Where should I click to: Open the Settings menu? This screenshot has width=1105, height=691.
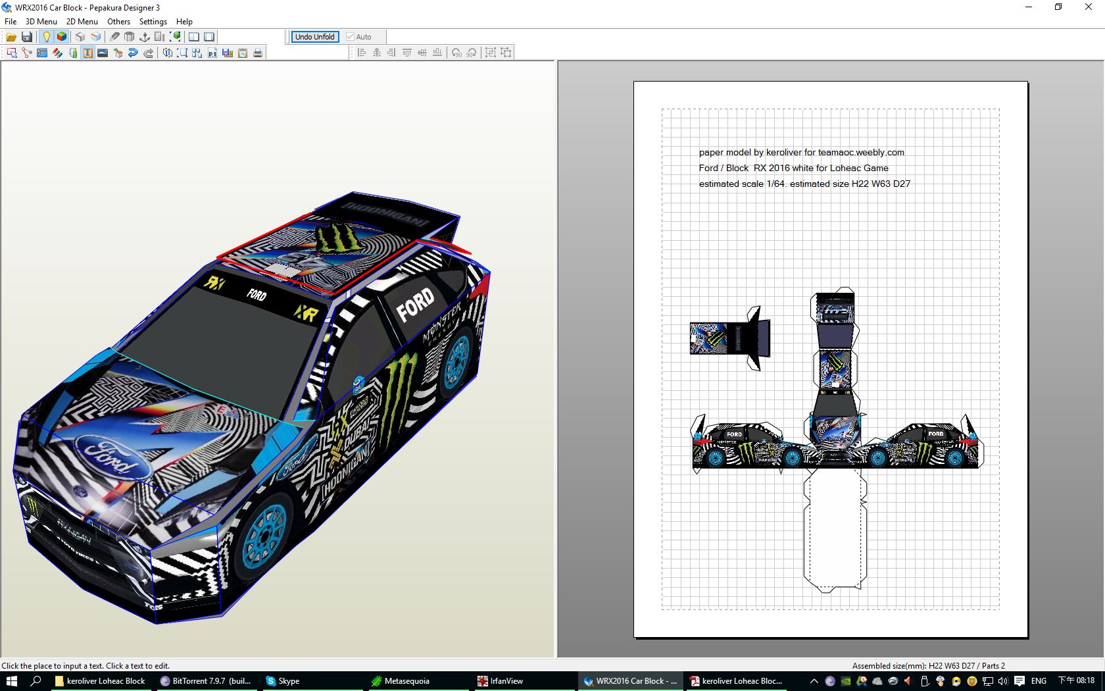(x=153, y=21)
